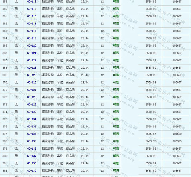Image resolution: width=191 pixels, height=177 pixels.
Task: Click the total price value 107620
Action: point(177,134)
